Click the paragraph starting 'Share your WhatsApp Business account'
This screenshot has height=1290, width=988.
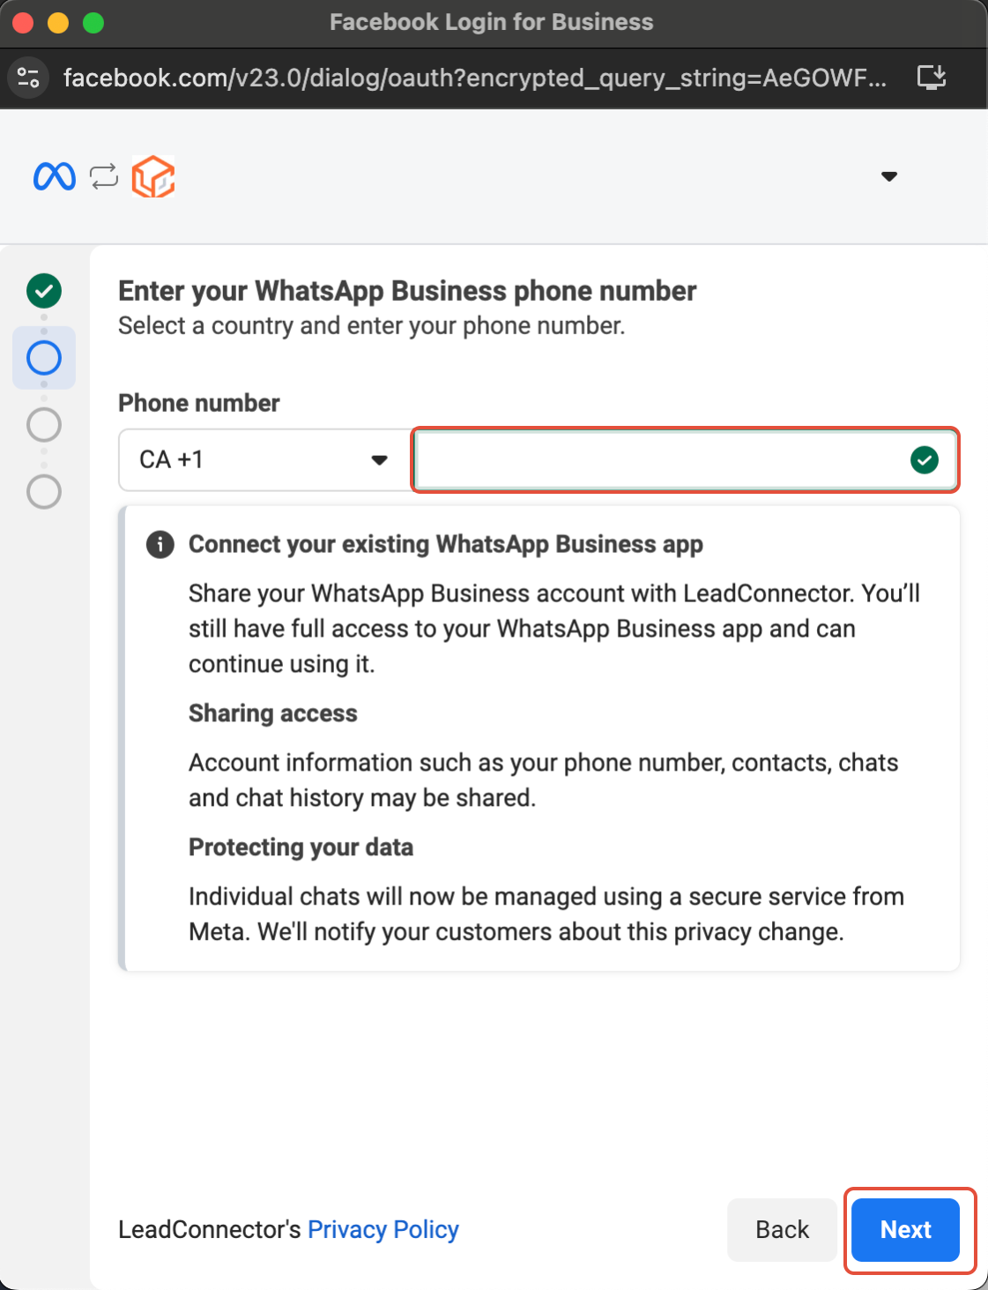pos(554,629)
